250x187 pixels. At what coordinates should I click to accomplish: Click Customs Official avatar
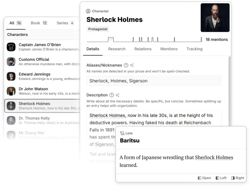[11, 62]
